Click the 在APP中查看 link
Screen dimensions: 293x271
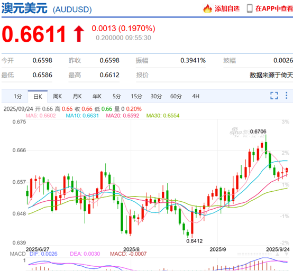click(x=274, y=8)
